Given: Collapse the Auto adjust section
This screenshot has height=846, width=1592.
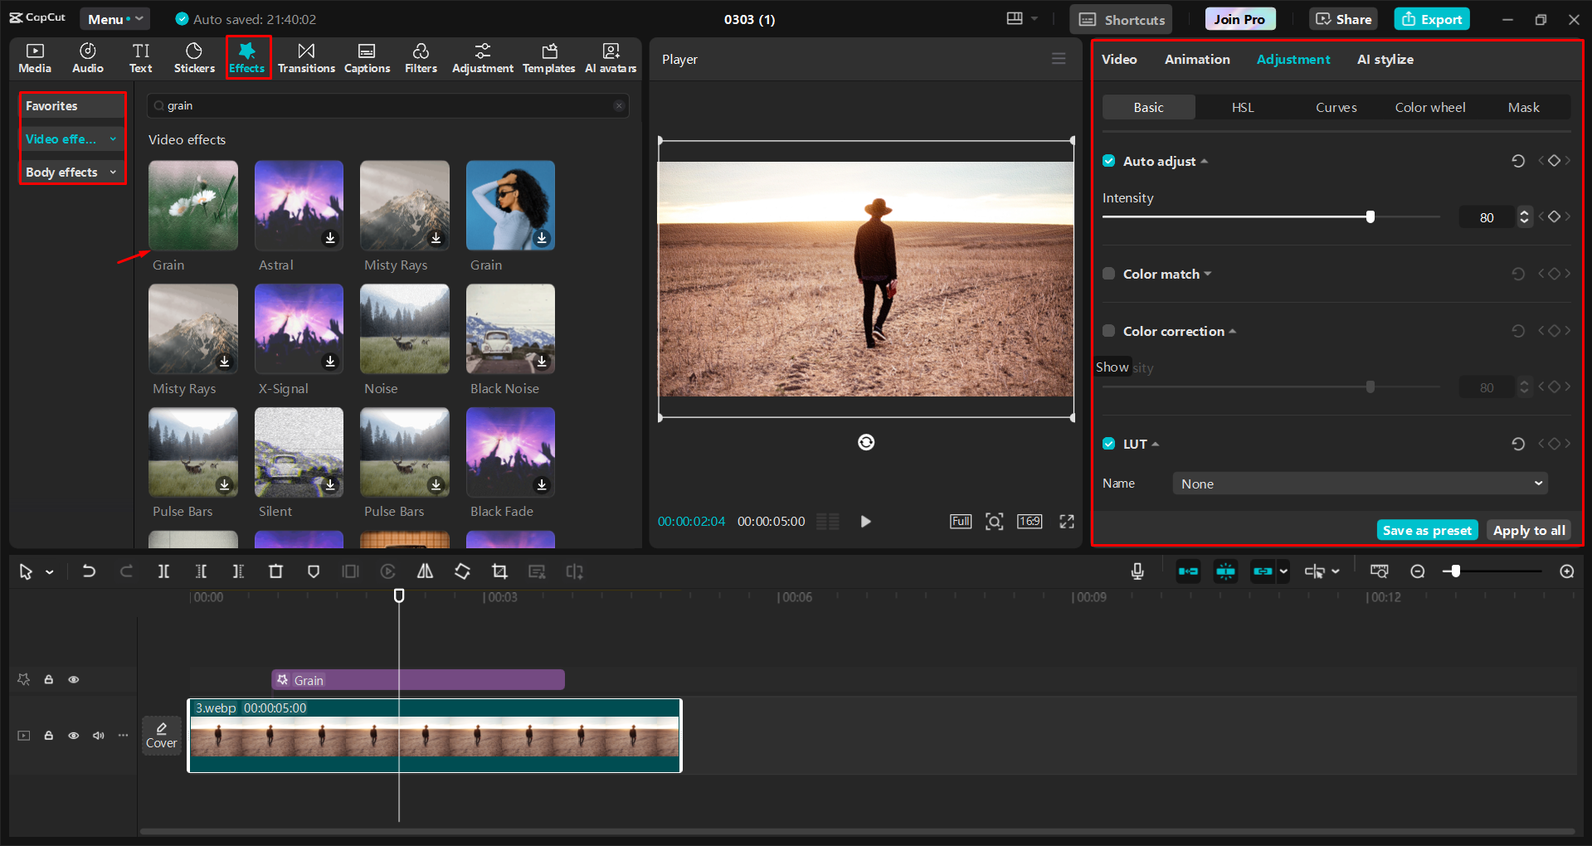Looking at the screenshot, I should point(1204,160).
